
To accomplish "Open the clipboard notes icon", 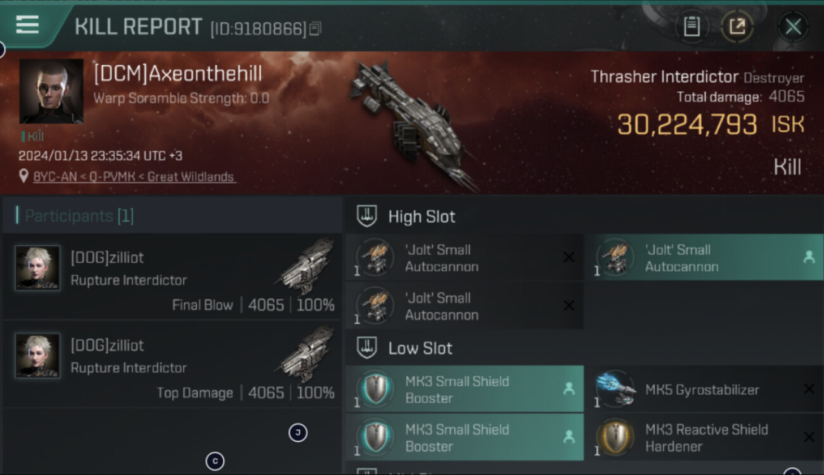I will pyautogui.click(x=692, y=27).
